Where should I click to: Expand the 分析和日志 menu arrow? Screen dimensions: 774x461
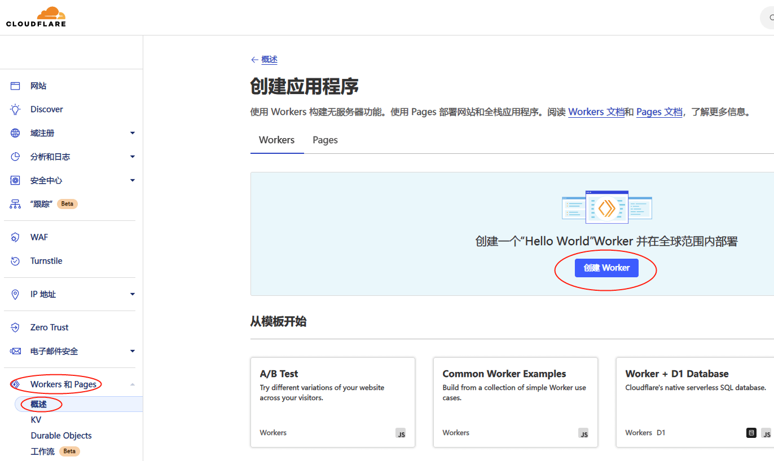tap(133, 157)
